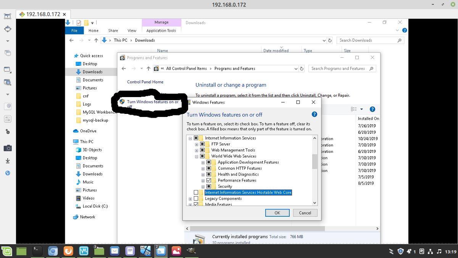Toggle Application Development Features checkbox
Image resolution: width=458 pixels, height=258 pixels.
[x=209, y=162]
